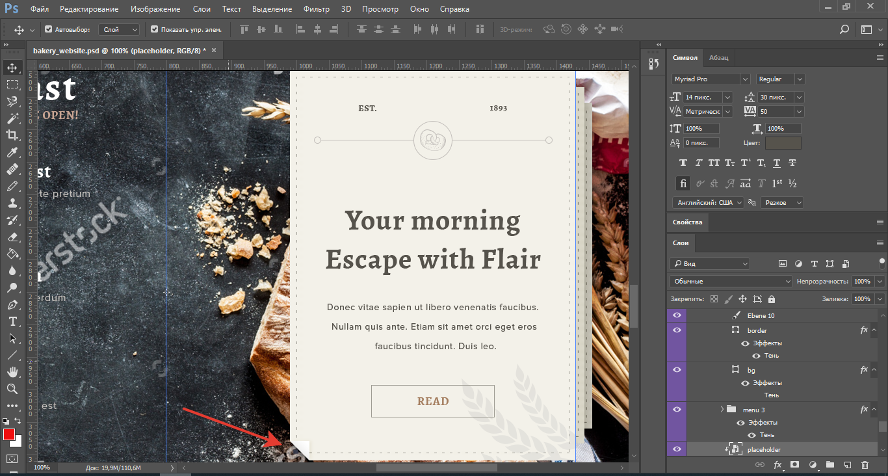Open the Слои menu
Image resolution: width=888 pixels, height=476 pixels.
[x=202, y=9]
